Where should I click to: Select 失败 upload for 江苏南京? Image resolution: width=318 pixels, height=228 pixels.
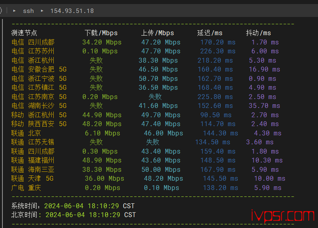155,97
